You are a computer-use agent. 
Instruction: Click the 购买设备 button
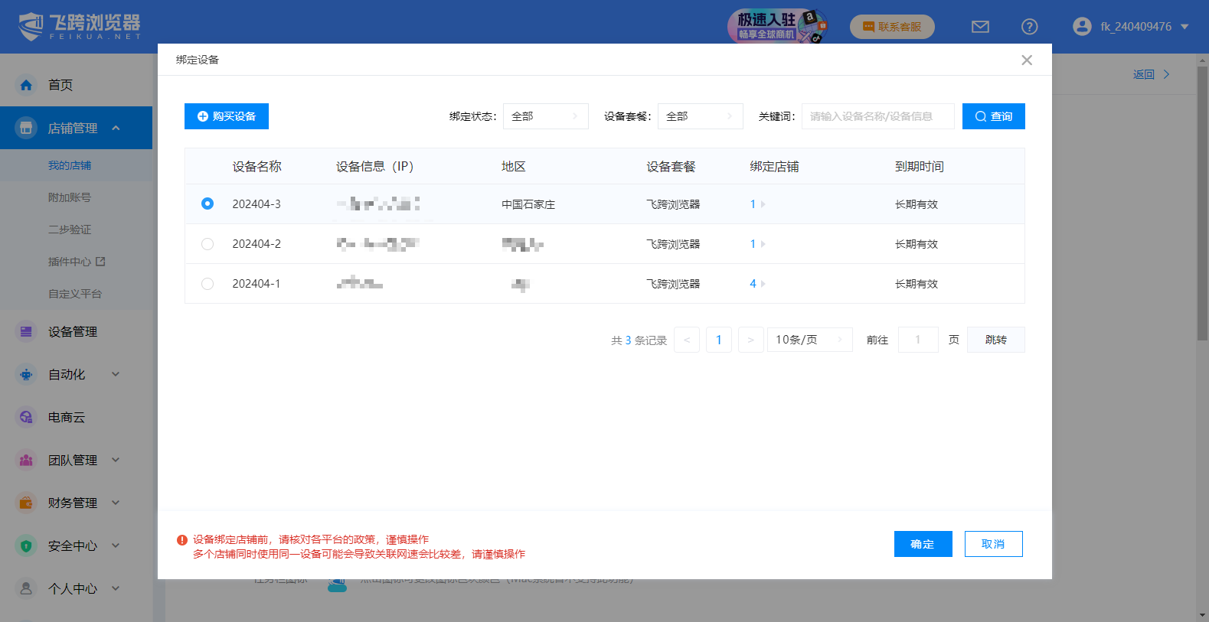tap(227, 116)
